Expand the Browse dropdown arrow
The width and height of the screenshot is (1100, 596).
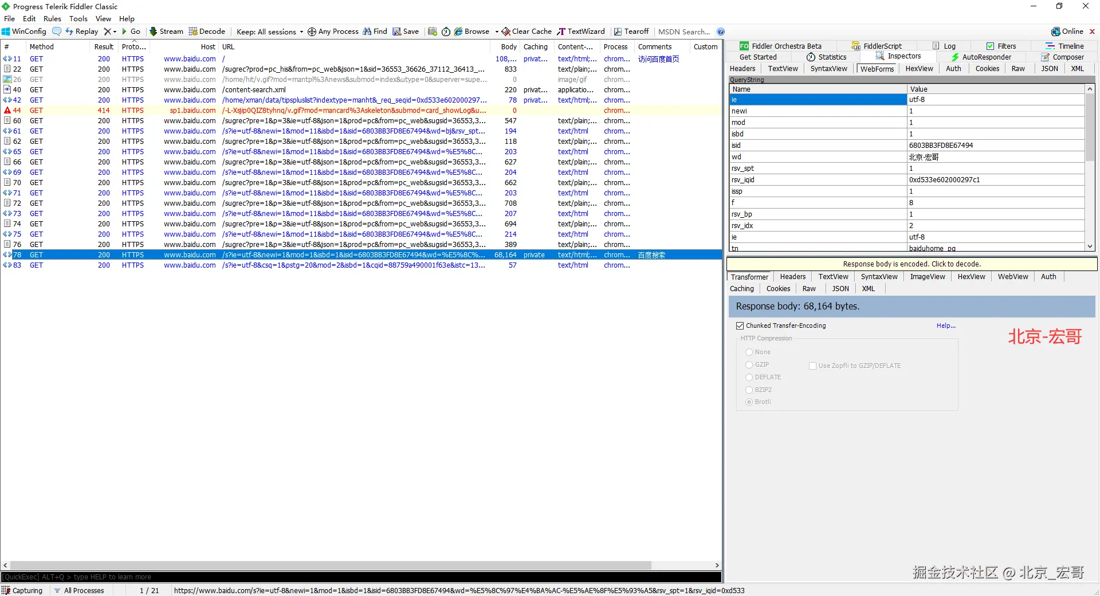pos(497,32)
